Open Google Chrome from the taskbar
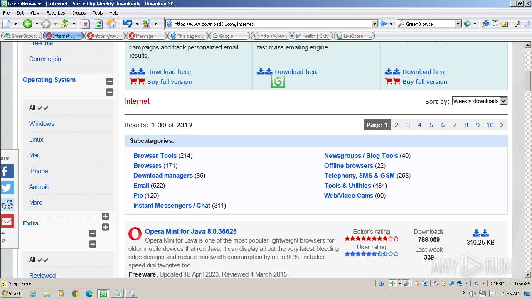532x299 pixels. (75, 294)
